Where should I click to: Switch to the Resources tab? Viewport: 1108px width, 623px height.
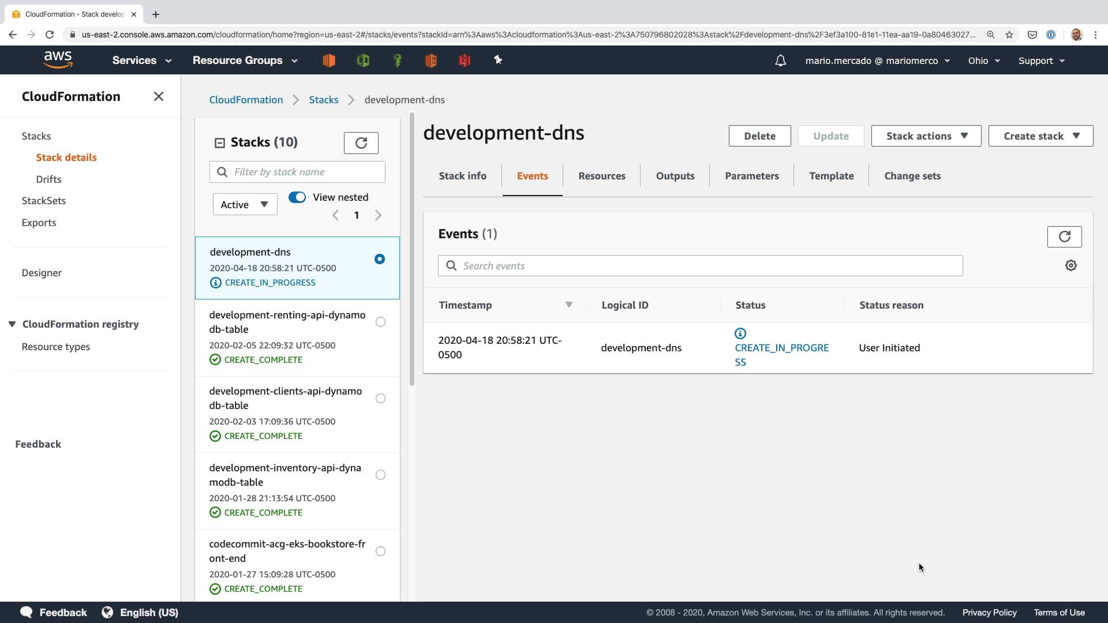(x=601, y=176)
